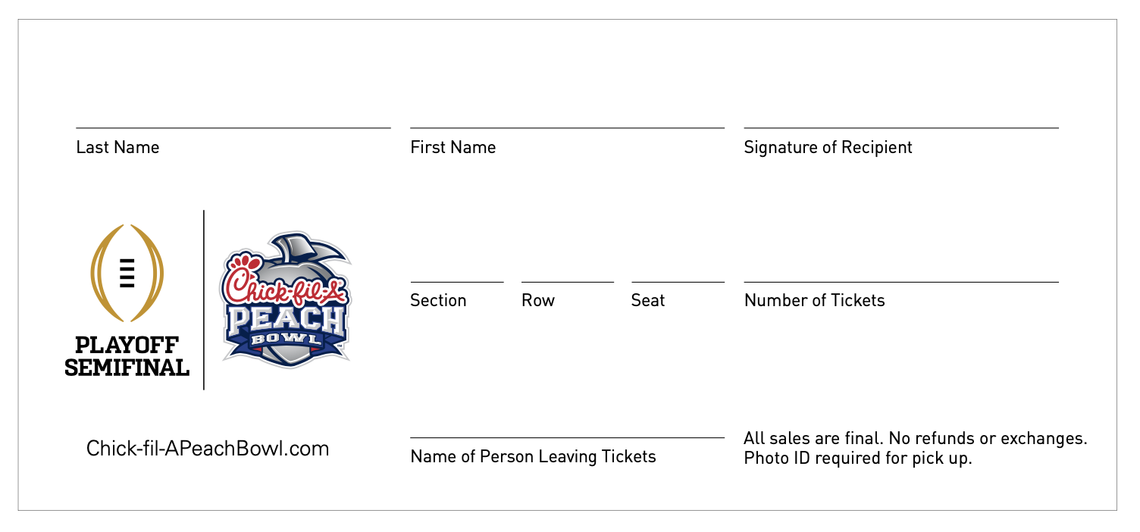
Task: Click the blank line above Section
Action: pyautogui.click(x=457, y=282)
